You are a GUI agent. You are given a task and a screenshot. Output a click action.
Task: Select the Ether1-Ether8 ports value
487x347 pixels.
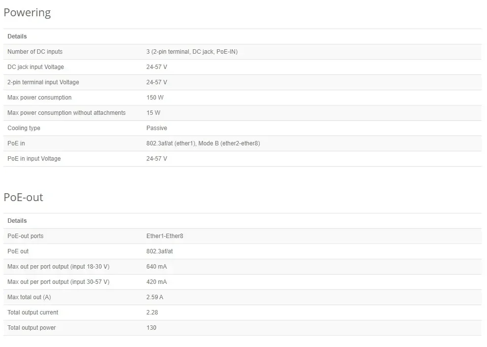[x=165, y=236]
